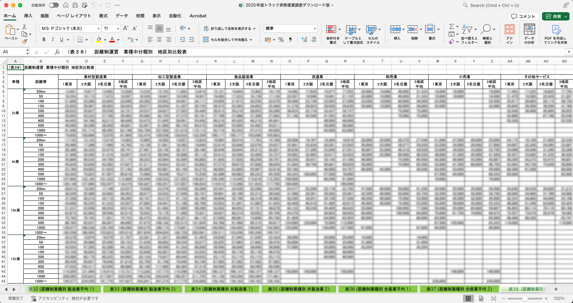Click the Cut scissors icon
Viewport: 573px width, 303px height.
click(24, 27)
